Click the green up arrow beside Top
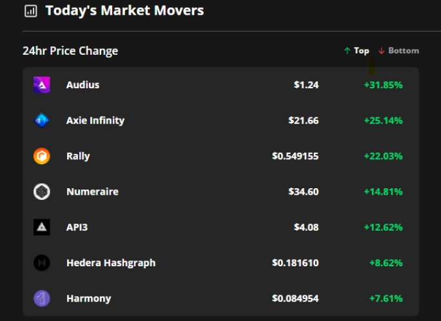This screenshot has width=441, height=321. tap(348, 50)
